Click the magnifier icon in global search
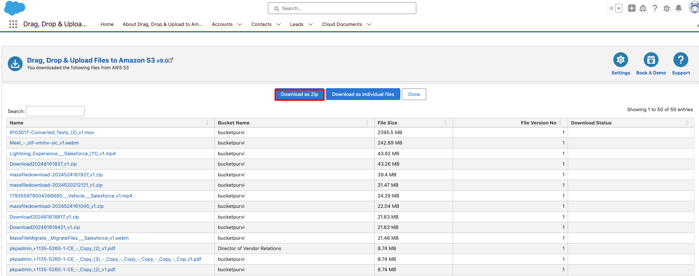This screenshot has width=699, height=276. point(276,9)
